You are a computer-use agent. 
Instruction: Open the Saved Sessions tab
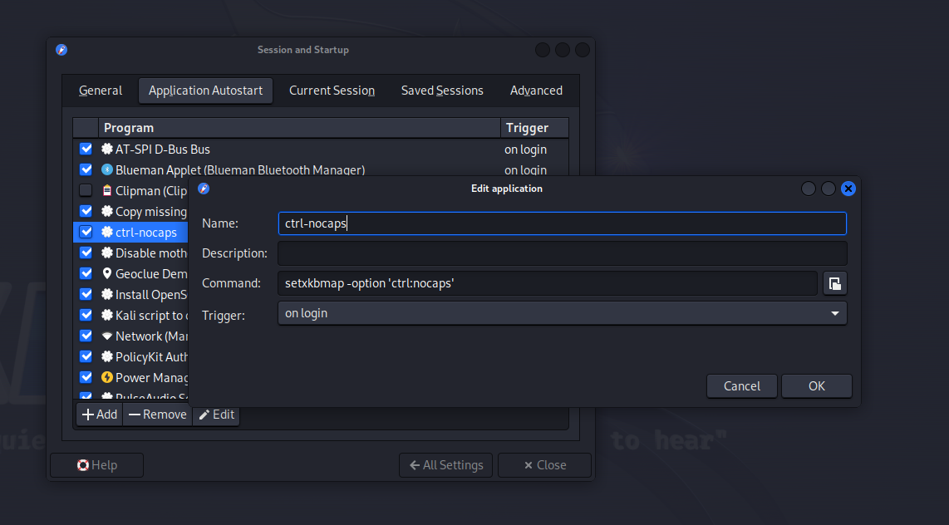tap(442, 91)
